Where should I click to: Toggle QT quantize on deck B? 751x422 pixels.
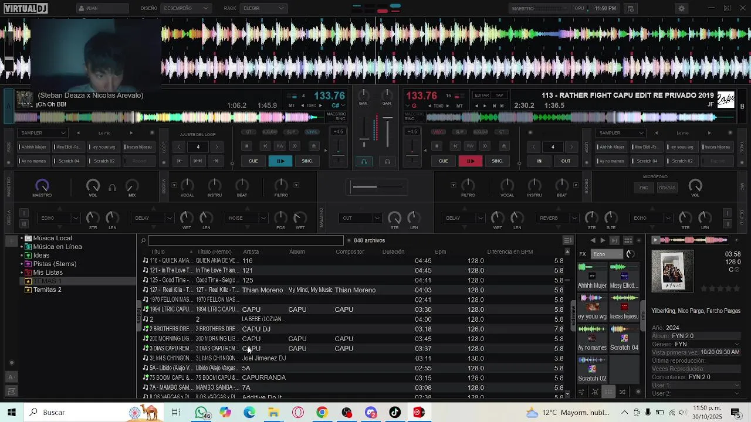502,132
